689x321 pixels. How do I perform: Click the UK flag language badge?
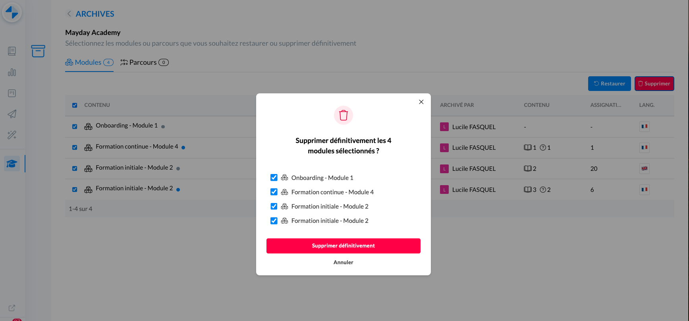(x=644, y=168)
